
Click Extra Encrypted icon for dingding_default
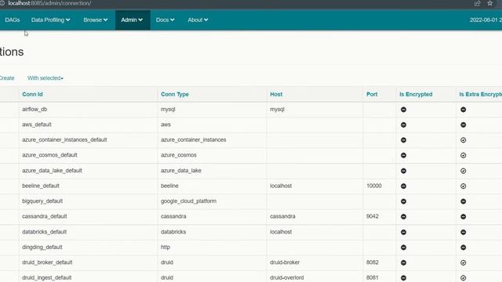pyautogui.click(x=464, y=248)
